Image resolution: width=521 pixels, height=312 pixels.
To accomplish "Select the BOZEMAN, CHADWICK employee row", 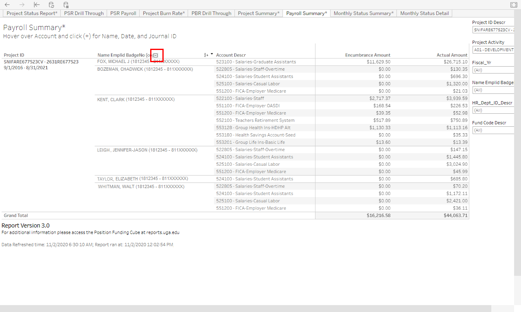I will pyautogui.click(x=145, y=69).
